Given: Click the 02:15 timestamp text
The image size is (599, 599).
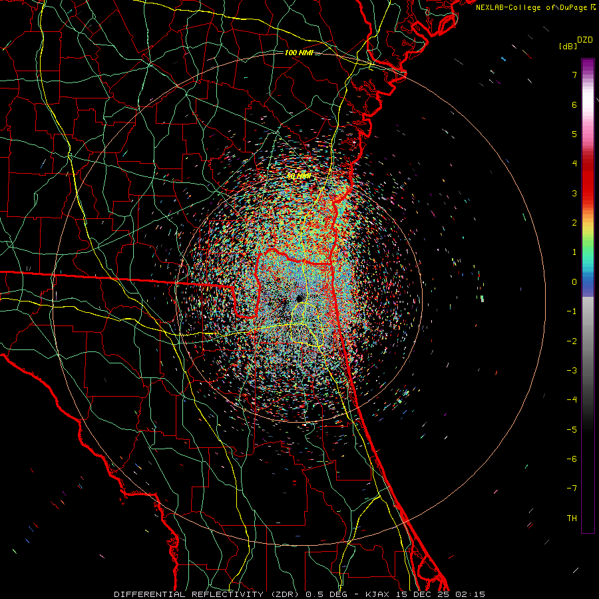Looking at the screenshot, I should click(x=472, y=594).
